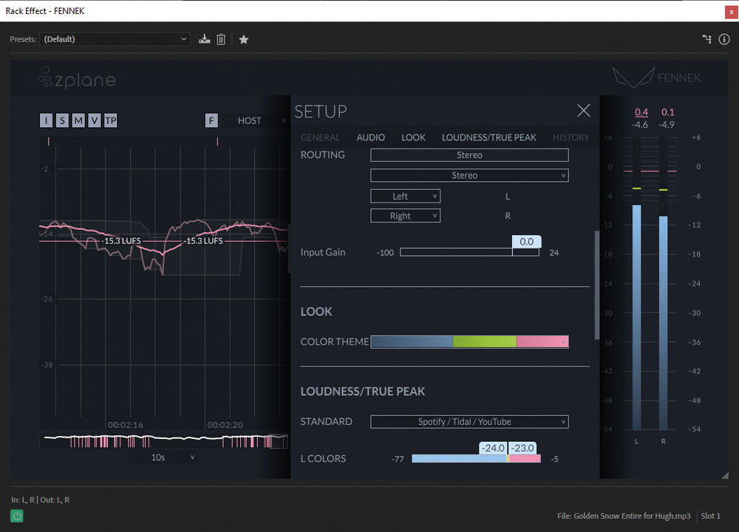Click the -4.6 left level readout
Screen dimensions: 739x532
640,125
